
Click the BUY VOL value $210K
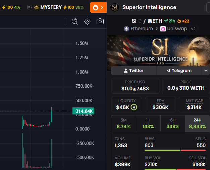click(x=151, y=164)
